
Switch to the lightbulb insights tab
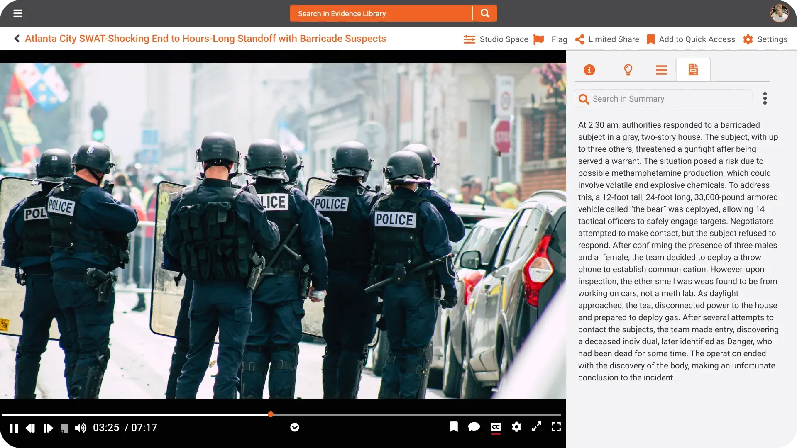(628, 70)
